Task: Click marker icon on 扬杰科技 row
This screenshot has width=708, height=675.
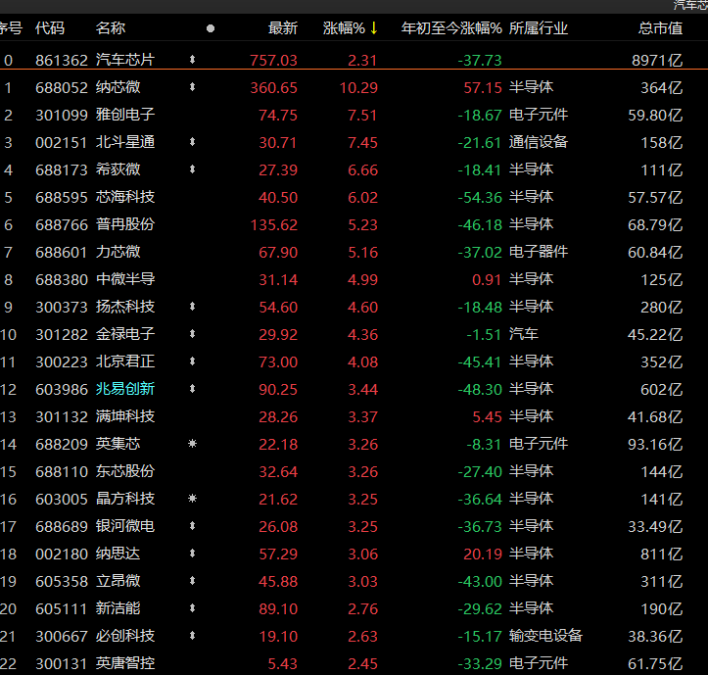Action: pyautogui.click(x=192, y=307)
